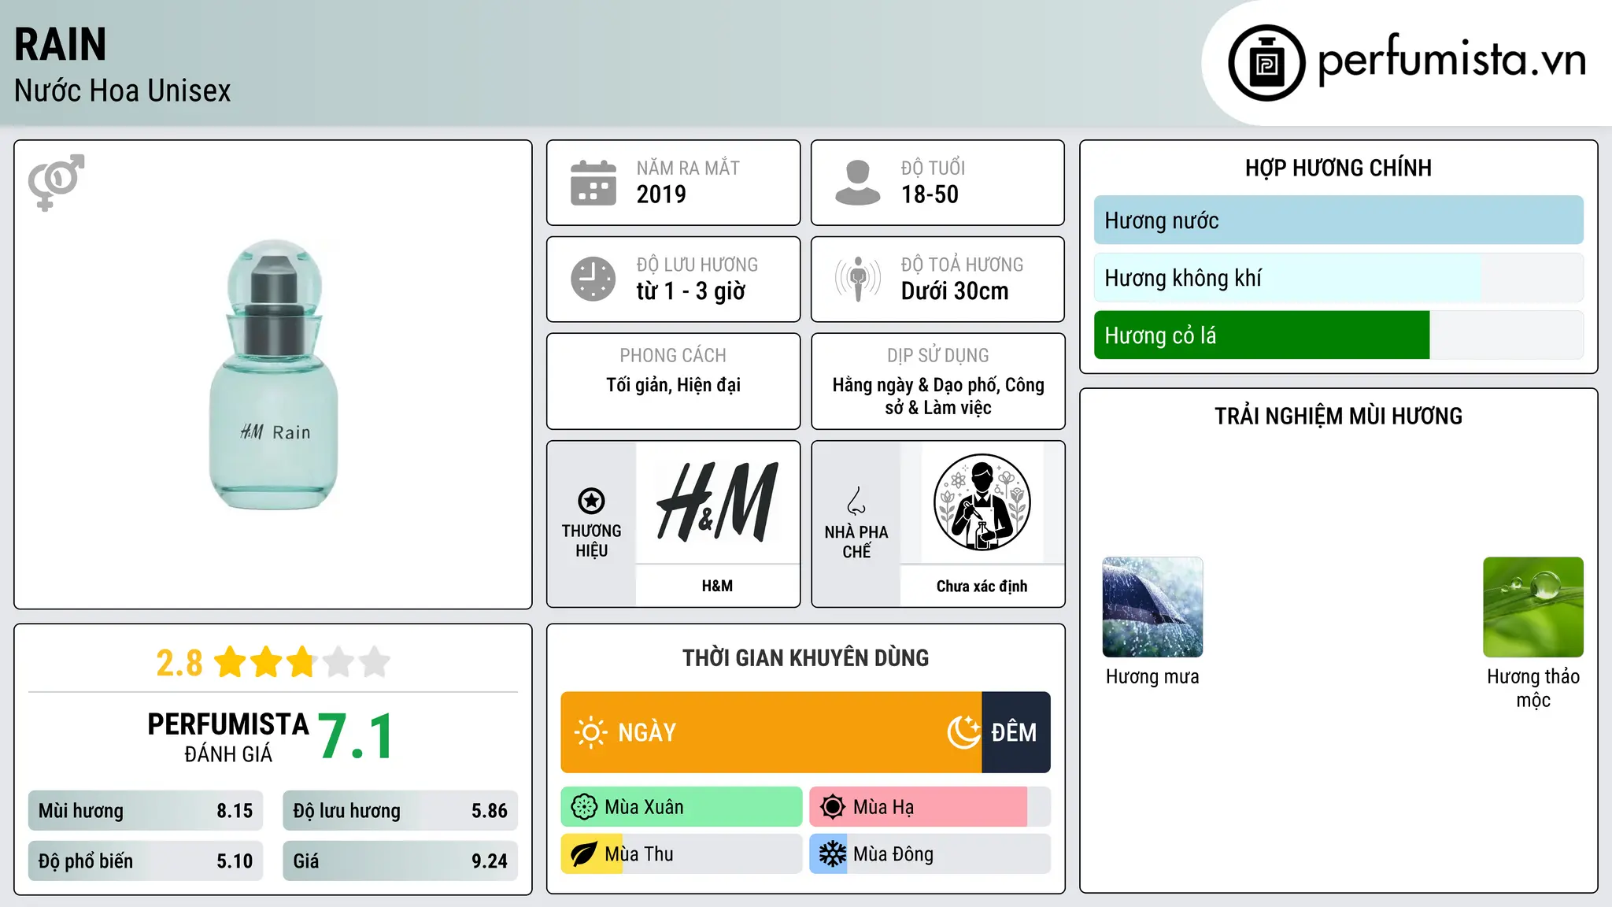Click the leaf icon for Mùa Thu
Screen dimensions: 1612x907
pyautogui.click(x=584, y=854)
